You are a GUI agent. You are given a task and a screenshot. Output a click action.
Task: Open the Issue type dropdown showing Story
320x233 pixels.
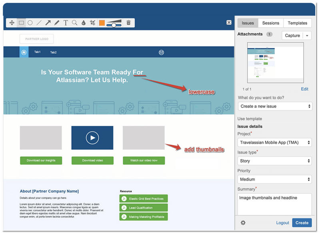point(274,161)
